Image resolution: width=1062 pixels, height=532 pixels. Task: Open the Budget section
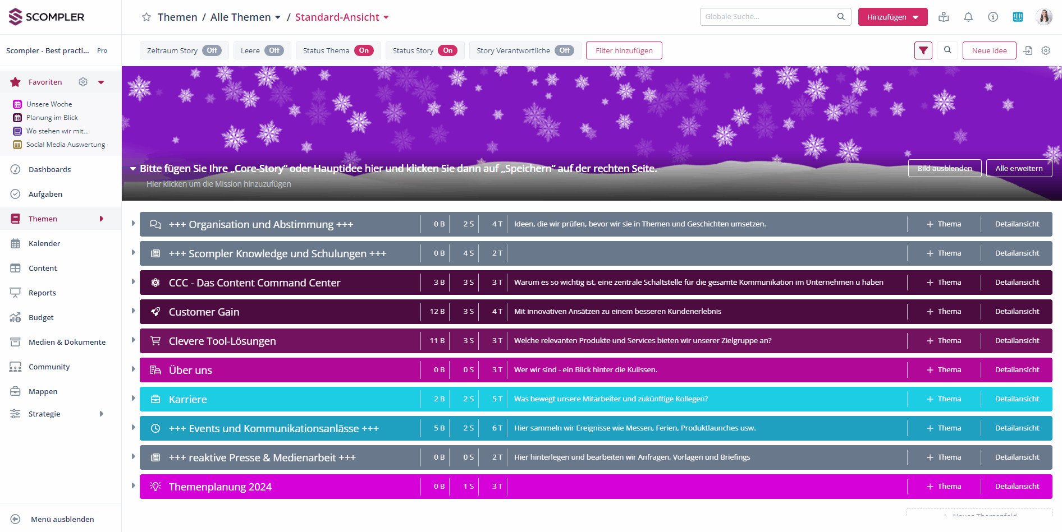(40, 317)
